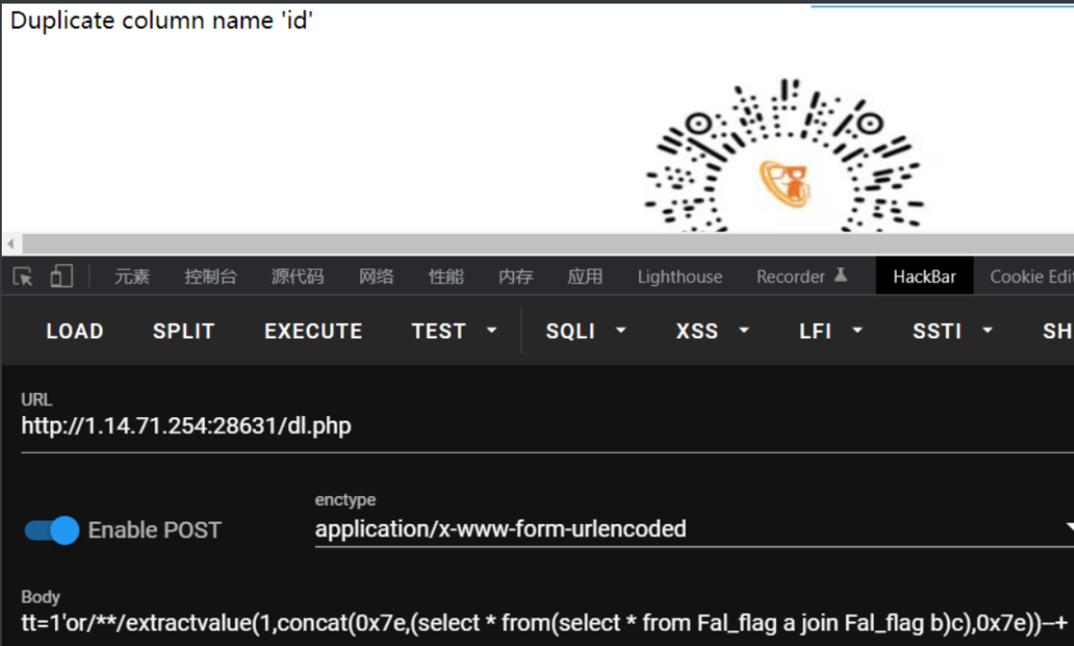Open the 元素 tab
This screenshot has width=1074, height=646.
132,276
